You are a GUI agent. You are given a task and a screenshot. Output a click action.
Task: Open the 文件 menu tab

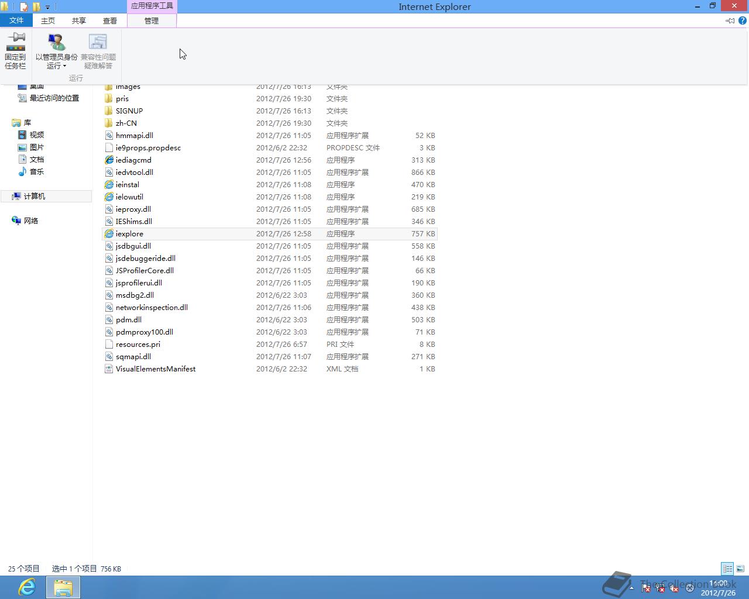pos(16,20)
